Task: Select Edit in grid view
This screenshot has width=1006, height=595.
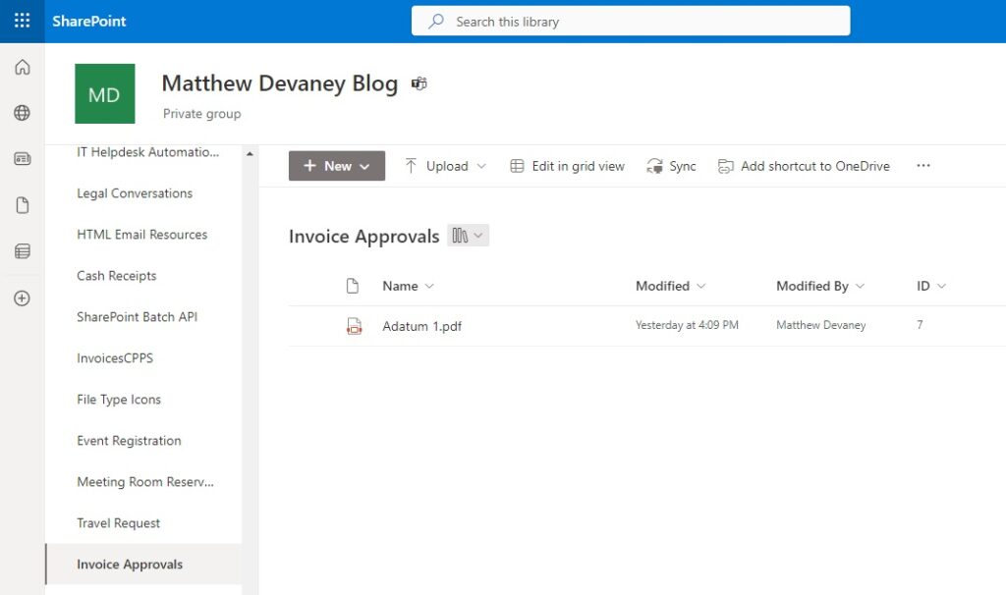Action: coord(567,166)
